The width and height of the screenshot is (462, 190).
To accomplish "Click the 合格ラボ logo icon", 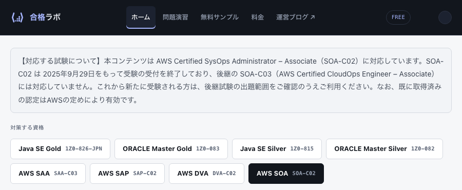I will (17, 17).
